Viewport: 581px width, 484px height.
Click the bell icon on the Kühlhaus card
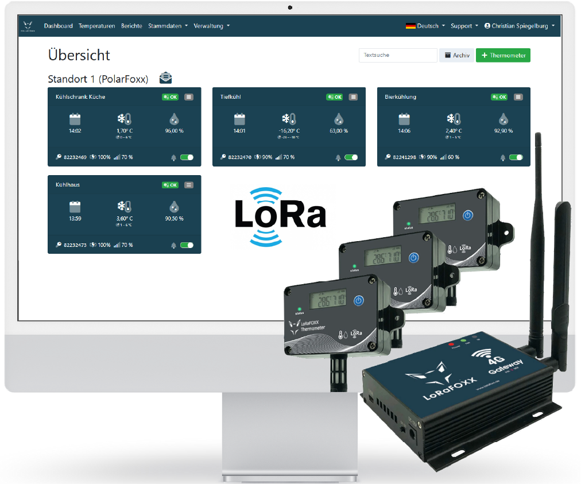(x=173, y=245)
